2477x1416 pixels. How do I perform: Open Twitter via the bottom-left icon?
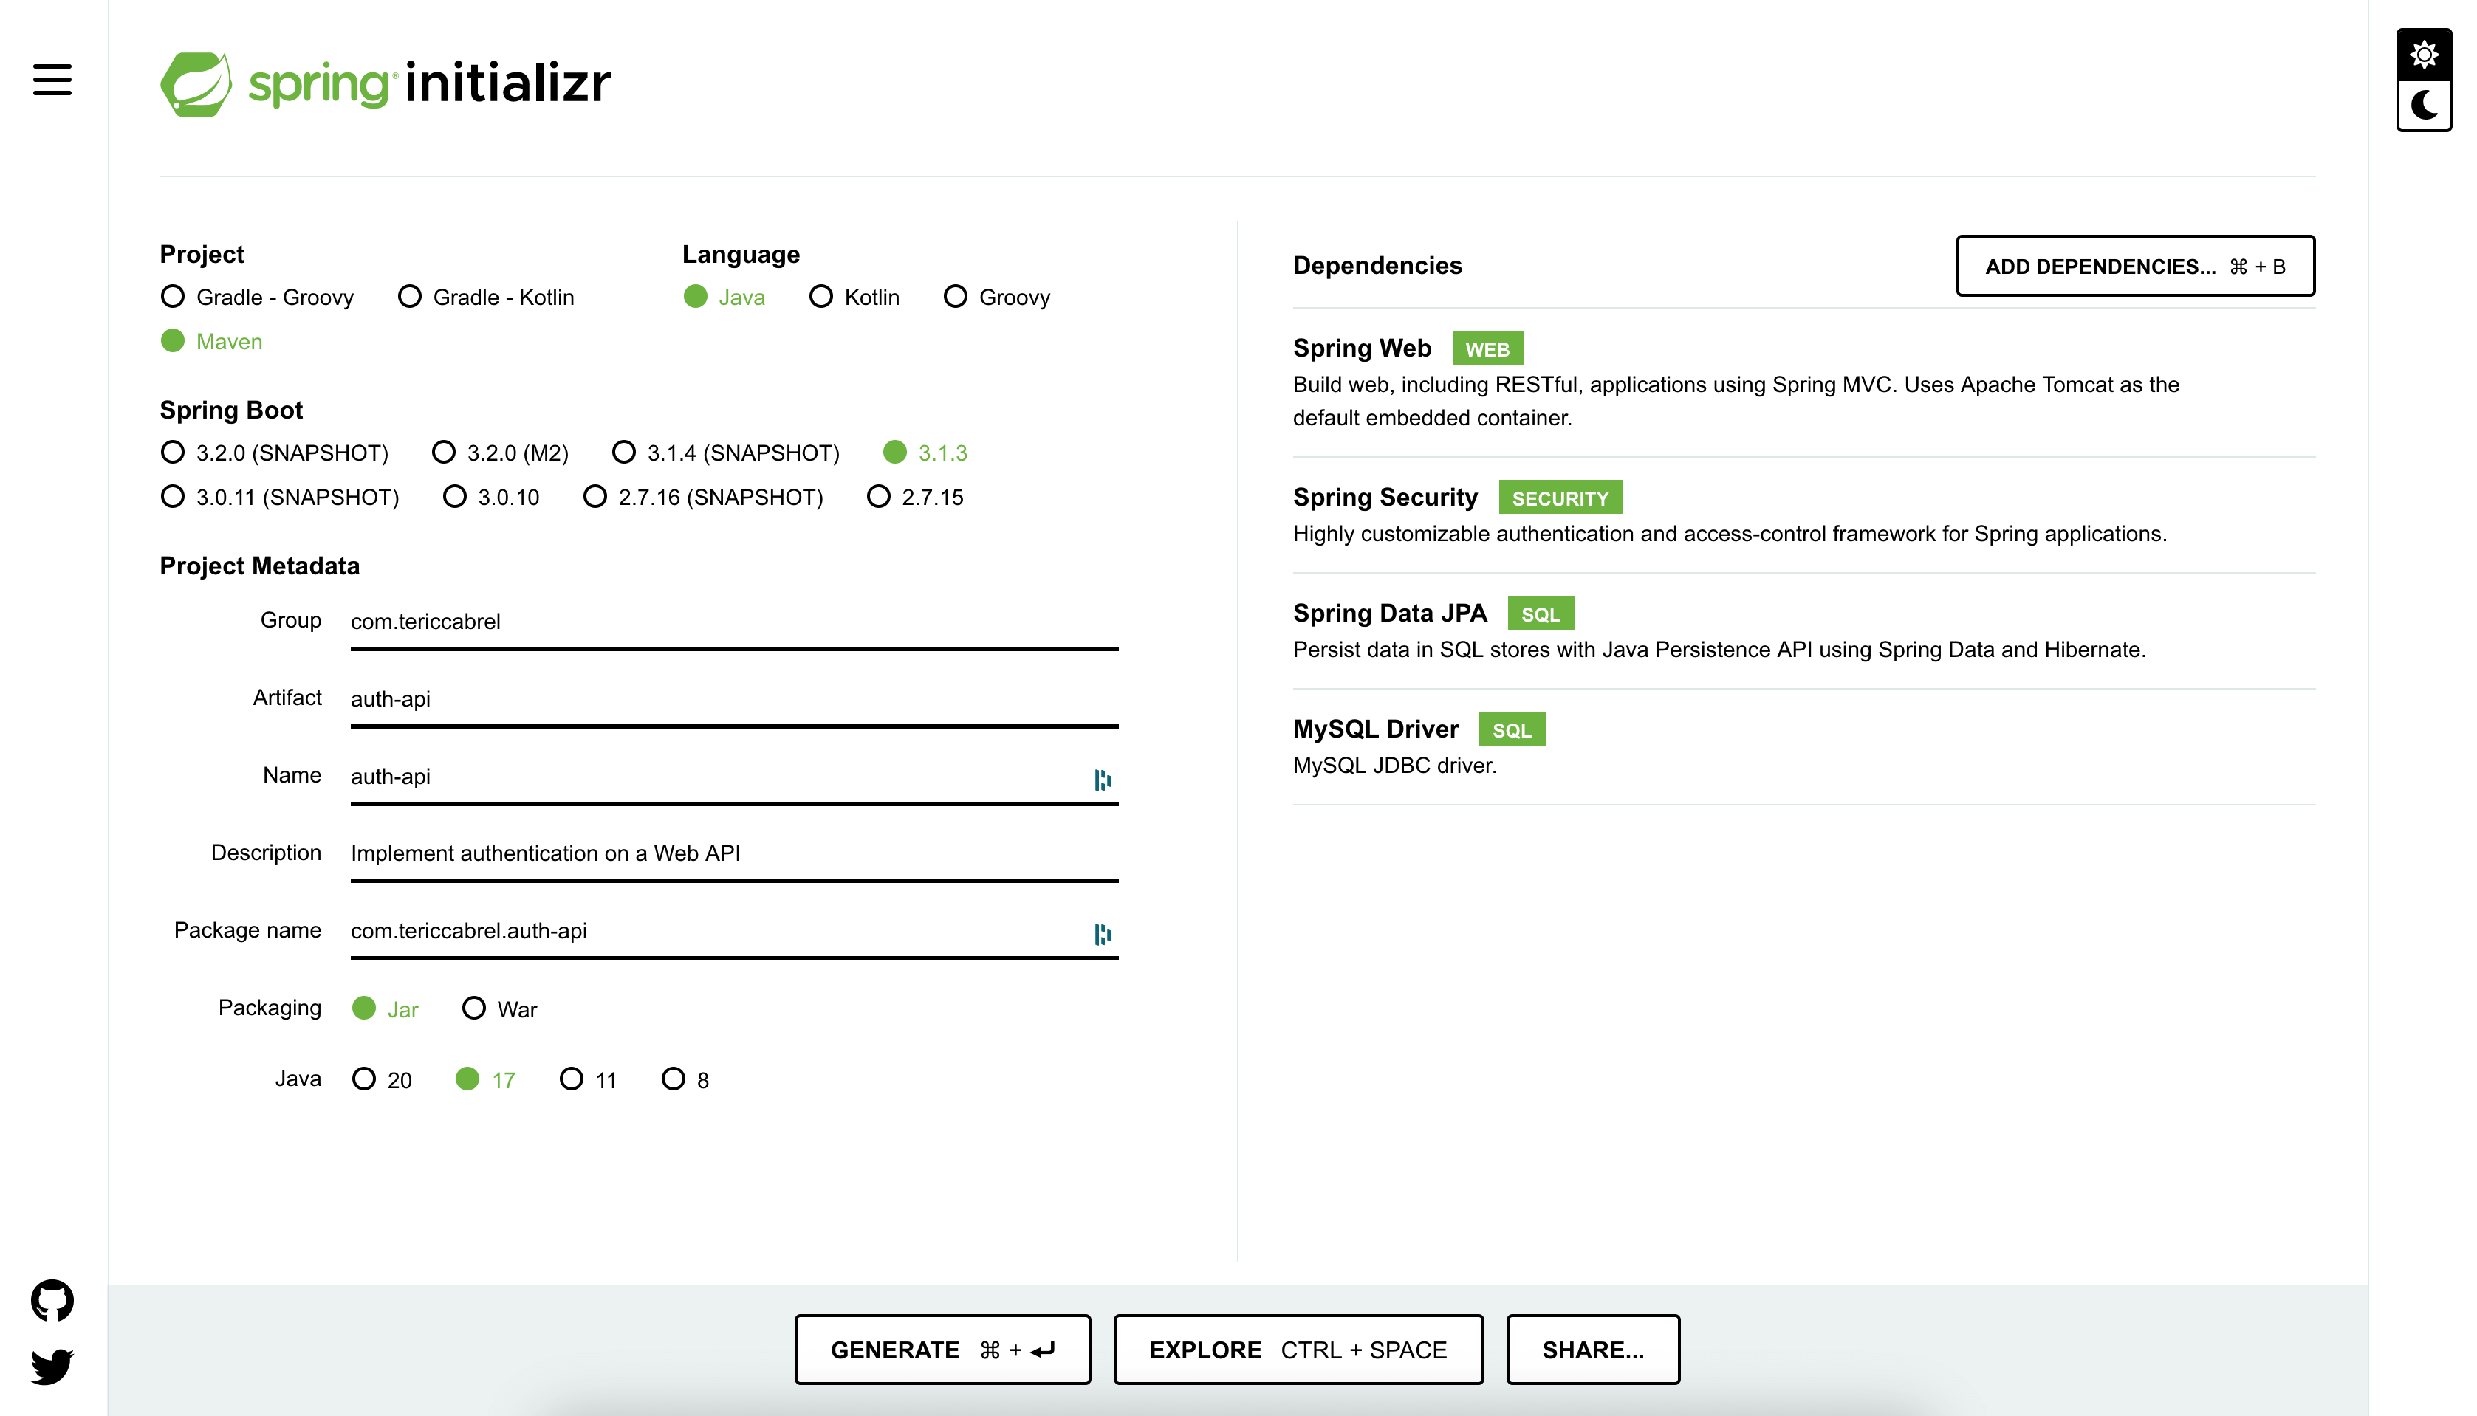click(x=52, y=1366)
